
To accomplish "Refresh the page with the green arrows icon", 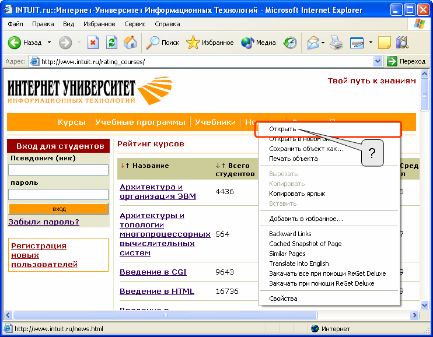I will point(112,43).
